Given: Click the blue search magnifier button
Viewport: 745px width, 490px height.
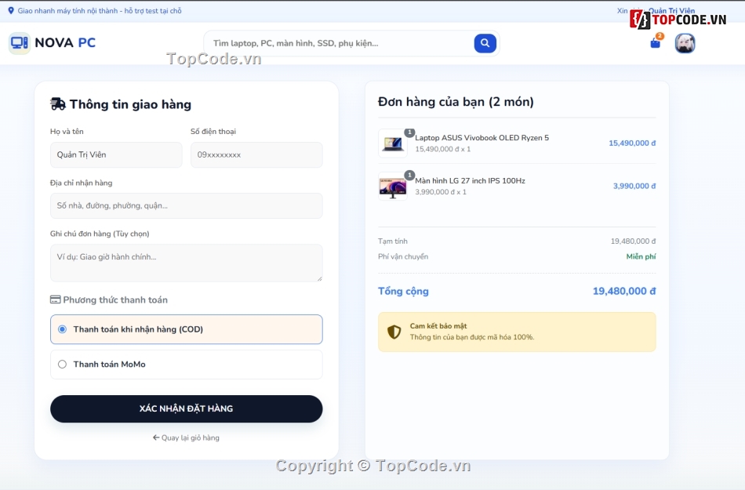Looking at the screenshot, I should 485,43.
